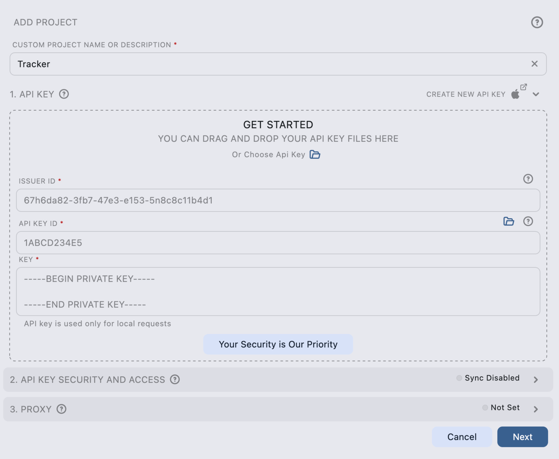Click the Not Set proxy status indicator
This screenshot has width=559, height=459.
[x=501, y=407]
